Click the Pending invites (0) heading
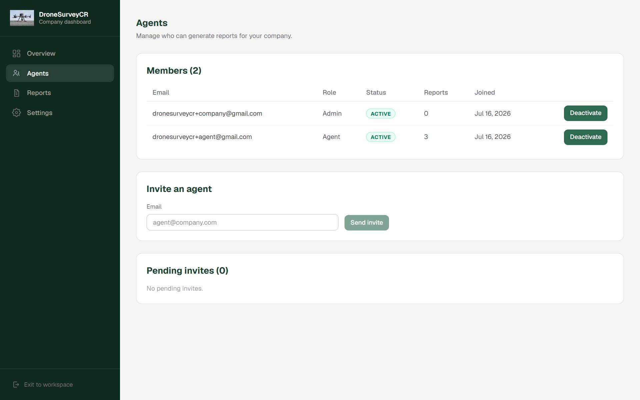Viewport: 640px width, 400px height. (x=187, y=271)
